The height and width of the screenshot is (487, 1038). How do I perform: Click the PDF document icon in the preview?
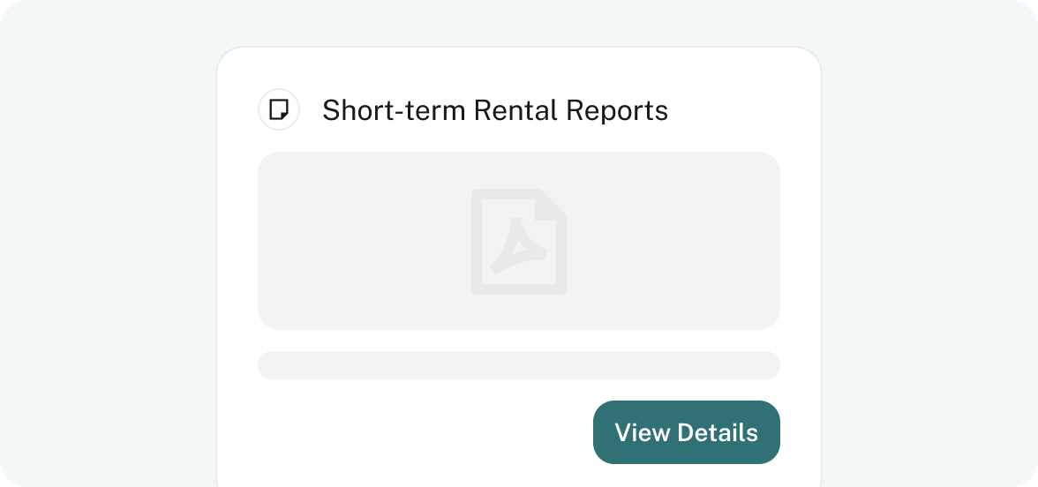[x=518, y=242]
